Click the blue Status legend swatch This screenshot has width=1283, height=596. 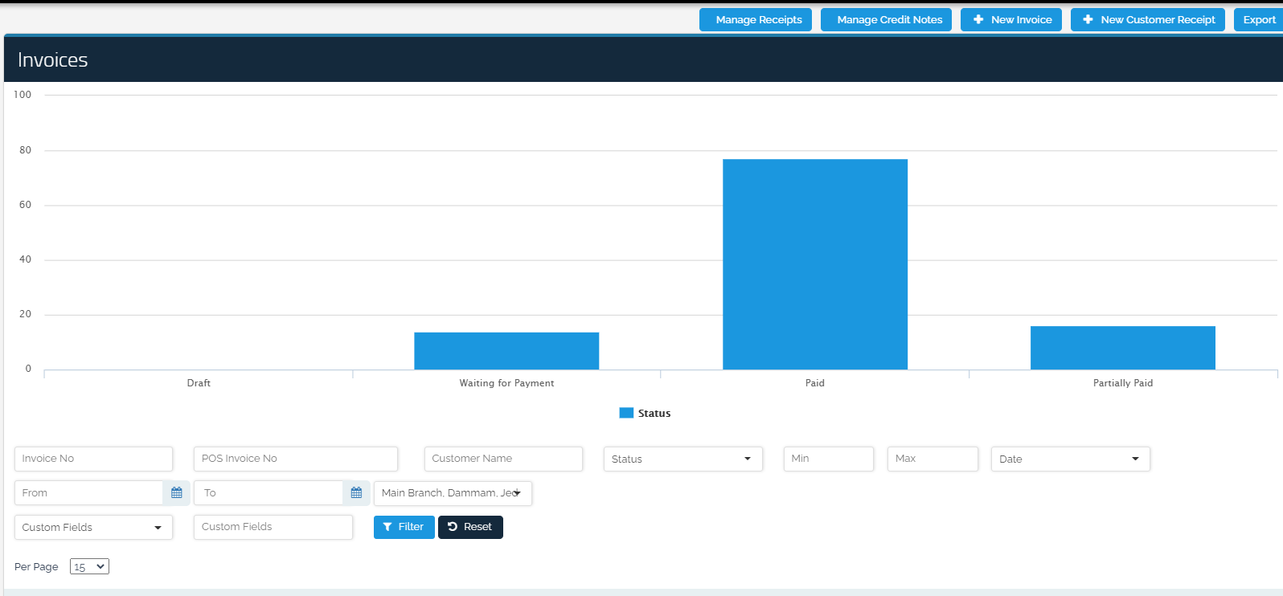tap(626, 413)
